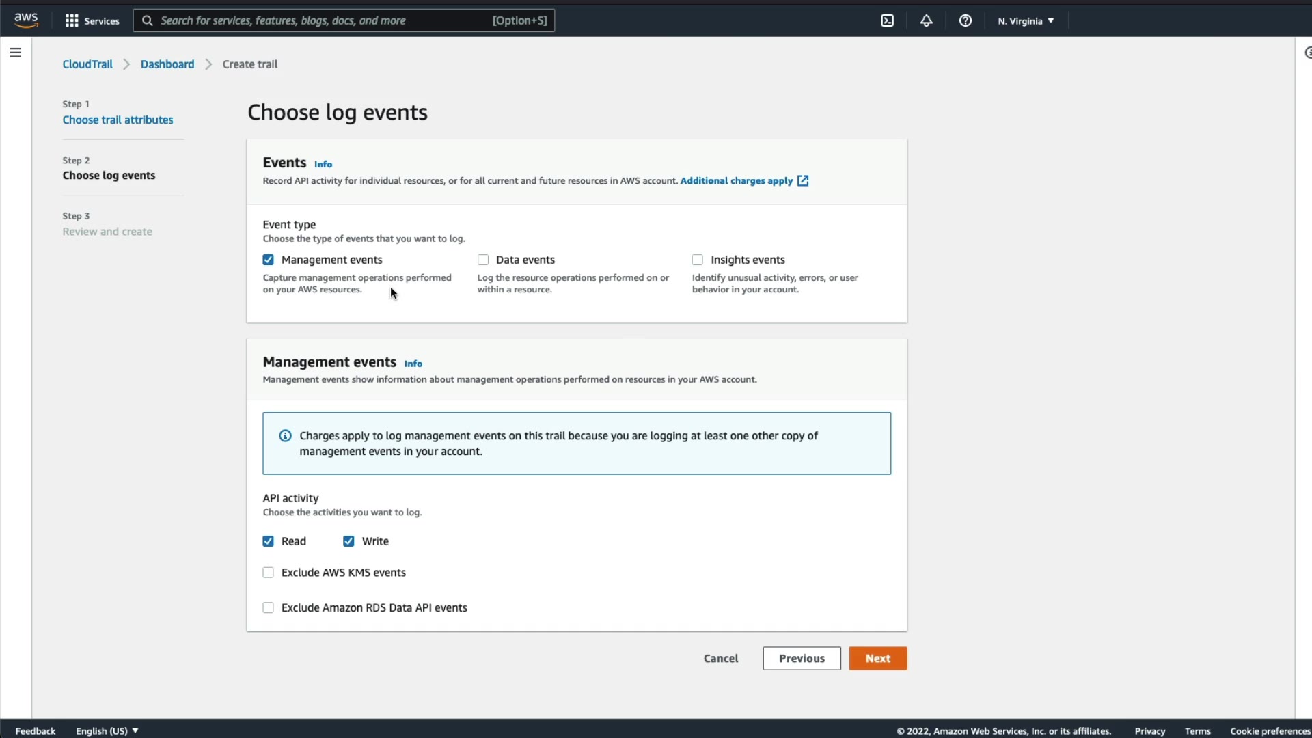The width and height of the screenshot is (1312, 738).
Task: Click the Previous button
Action: (802, 658)
